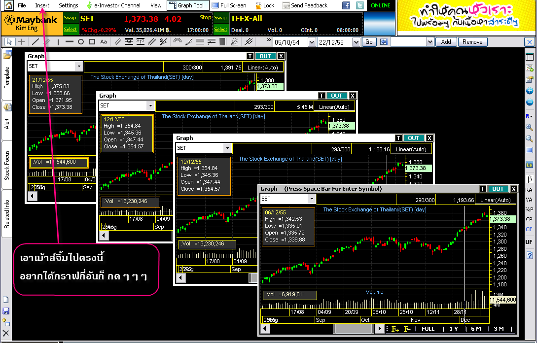Viewport: 537px width, 343px height.
Task: Open the table grid icon in right sidebar
Action: [x=530, y=57]
